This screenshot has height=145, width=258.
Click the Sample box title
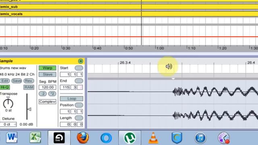point(6,61)
